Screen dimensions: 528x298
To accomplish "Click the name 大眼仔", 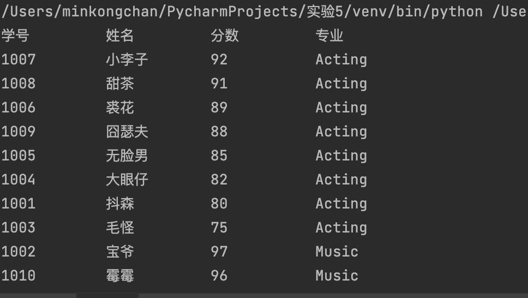I will click(x=127, y=180).
